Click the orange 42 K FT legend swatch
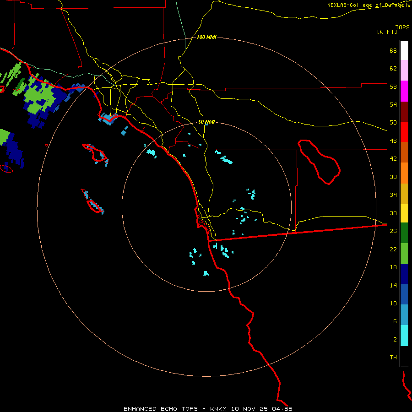The image size is (412, 412). (404, 173)
